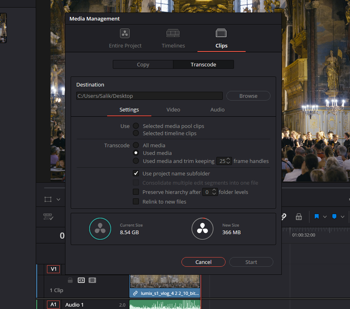Uncheck Use project name subfolder
350x309 pixels.
pos(136,173)
